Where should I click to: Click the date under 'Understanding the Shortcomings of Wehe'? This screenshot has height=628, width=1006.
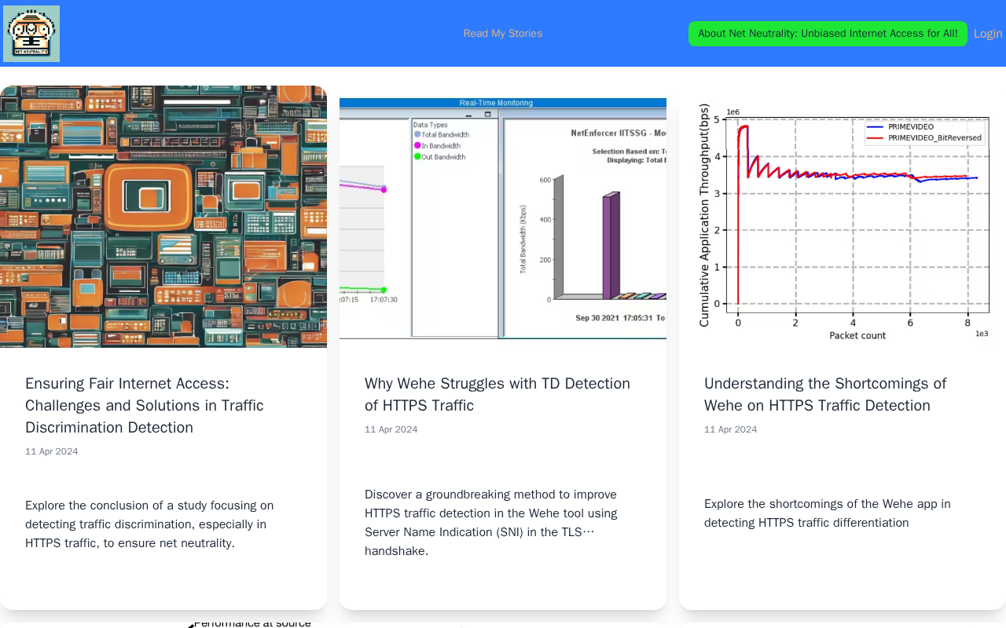(x=731, y=429)
